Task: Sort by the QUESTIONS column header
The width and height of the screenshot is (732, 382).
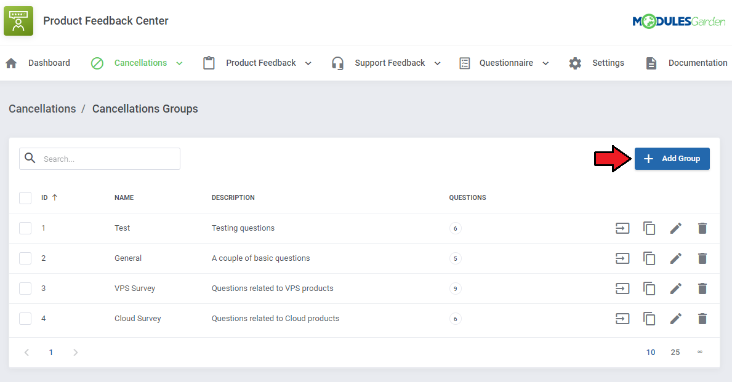Action: coord(468,197)
